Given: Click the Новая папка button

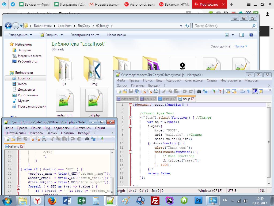Looking at the screenshot, I should pyautogui.click(x=116, y=35).
